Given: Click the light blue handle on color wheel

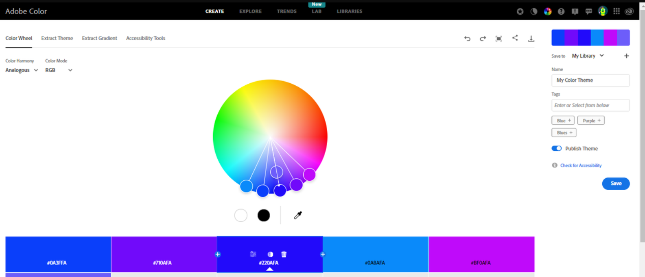Looking at the screenshot, I should click(x=246, y=186).
